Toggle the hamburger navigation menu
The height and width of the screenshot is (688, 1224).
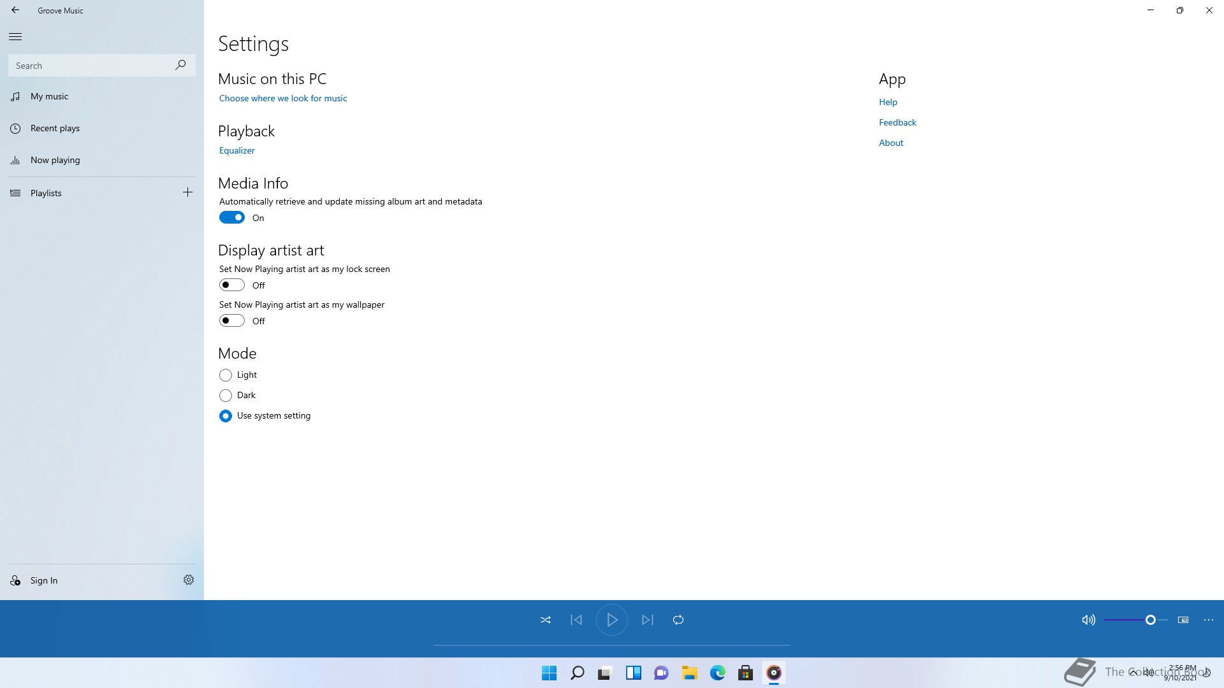pos(15,36)
